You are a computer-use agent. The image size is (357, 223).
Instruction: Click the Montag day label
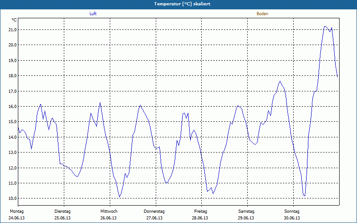tap(17, 211)
